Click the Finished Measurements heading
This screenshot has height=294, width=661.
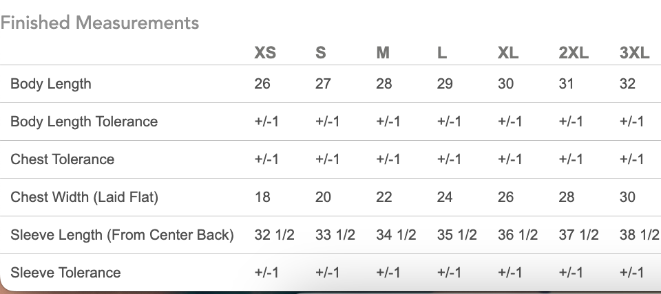click(x=100, y=23)
